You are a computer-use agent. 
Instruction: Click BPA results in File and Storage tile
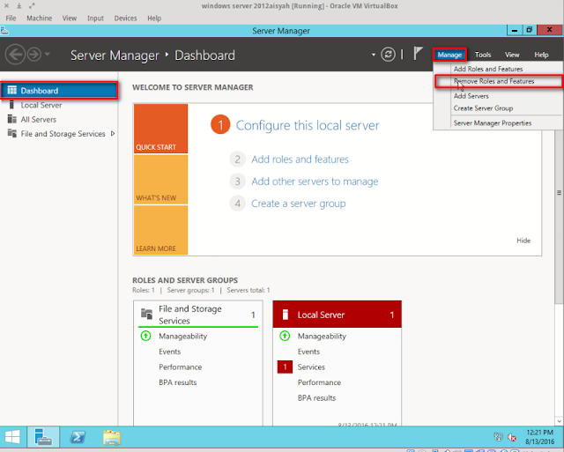[x=178, y=382]
